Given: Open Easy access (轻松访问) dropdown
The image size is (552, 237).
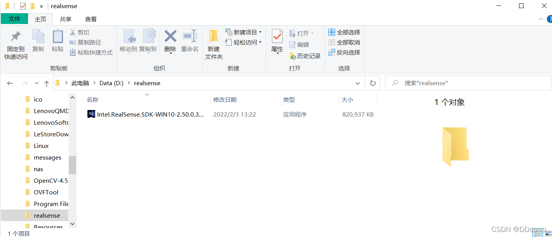Looking at the screenshot, I should (244, 42).
